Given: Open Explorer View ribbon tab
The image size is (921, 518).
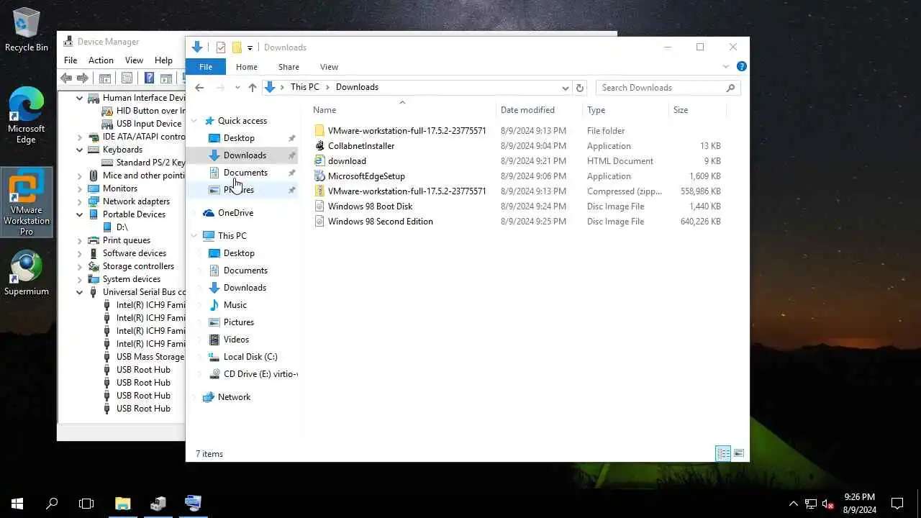Looking at the screenshot, I should pos(329,67).
